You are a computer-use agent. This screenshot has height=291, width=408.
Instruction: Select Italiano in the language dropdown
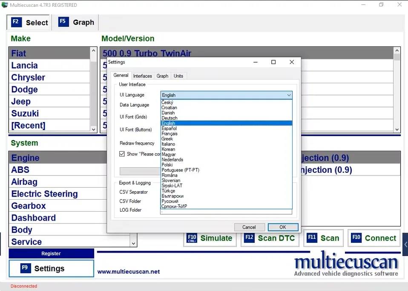tap(168, 144)
